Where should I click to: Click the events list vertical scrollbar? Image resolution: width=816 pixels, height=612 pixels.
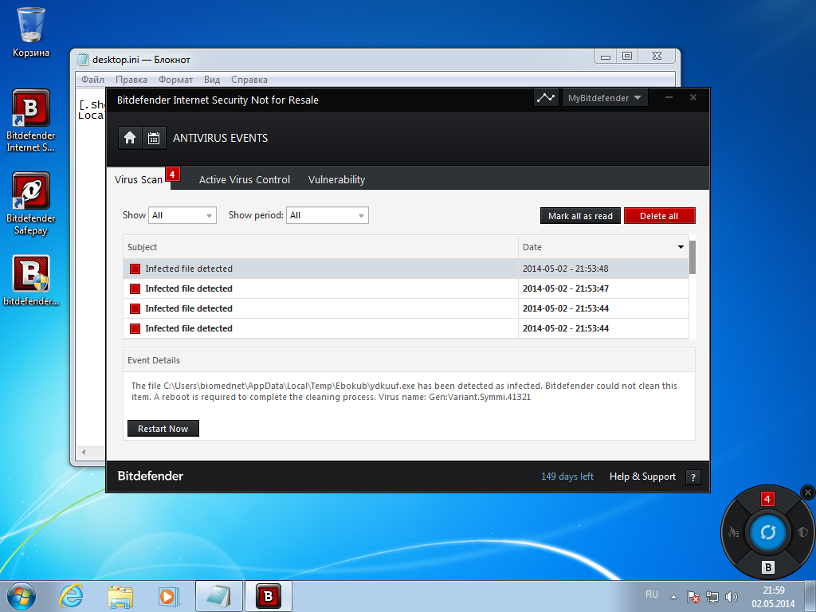point(692,257)
